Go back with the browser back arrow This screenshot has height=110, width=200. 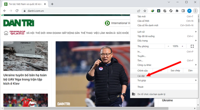coord(5,11)
